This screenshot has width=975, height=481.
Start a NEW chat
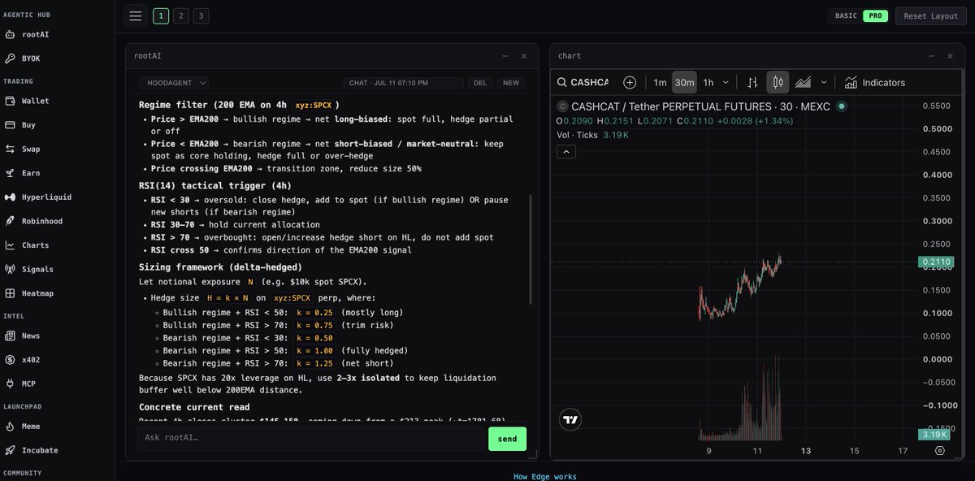pyautogui.click(x=511, y=83)
